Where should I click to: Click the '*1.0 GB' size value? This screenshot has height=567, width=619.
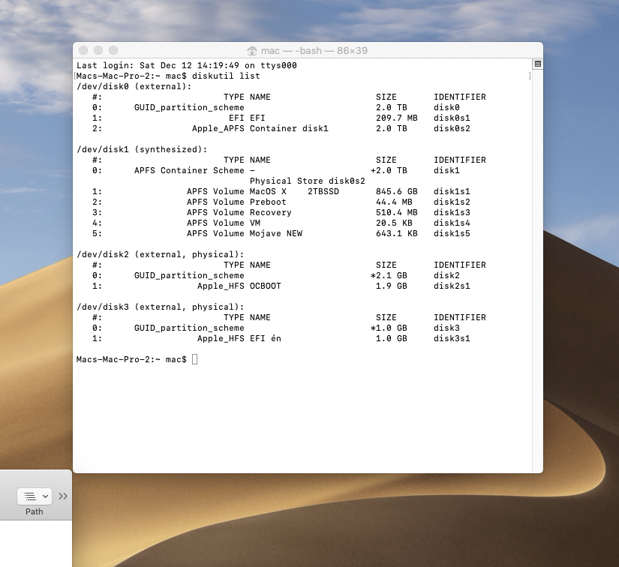click(x=389, y=328)
